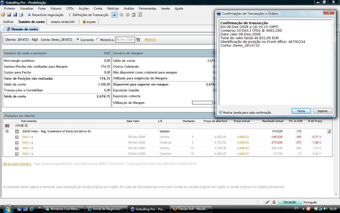Screen dimensions: 340x213
Task: Collapse the DAX Index position group
Action: pos(7,131)
